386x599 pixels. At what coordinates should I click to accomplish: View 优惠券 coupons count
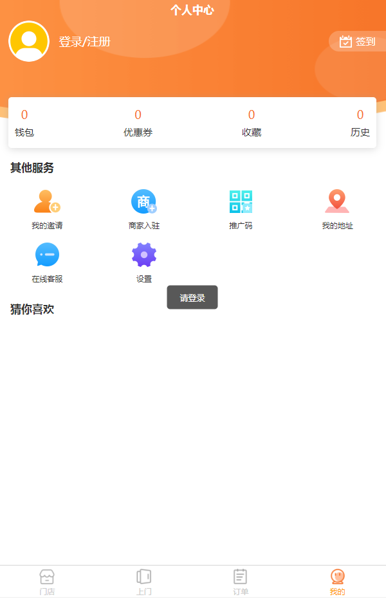point(138,124)
